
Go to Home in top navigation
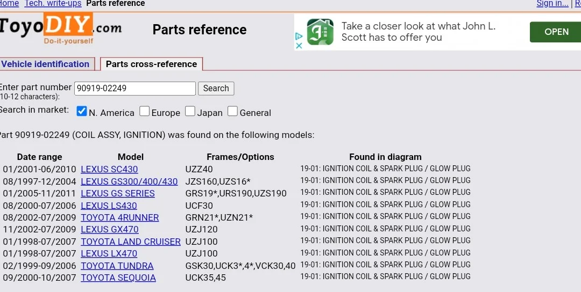[x=9, y=4]
